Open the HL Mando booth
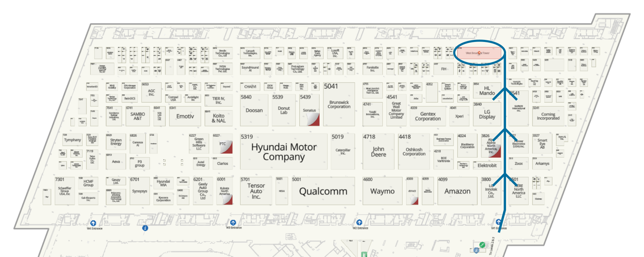 pos(487,91)
